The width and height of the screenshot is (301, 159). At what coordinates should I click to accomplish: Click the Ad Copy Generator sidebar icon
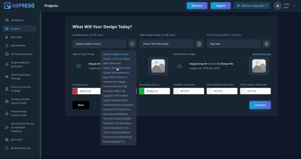[7, 54]
